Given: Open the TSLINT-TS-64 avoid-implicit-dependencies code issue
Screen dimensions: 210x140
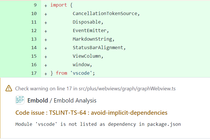Looking at the screenshot, I should [91, 113].
